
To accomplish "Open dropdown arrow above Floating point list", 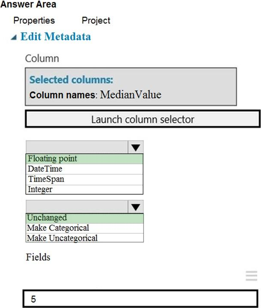I will (x=136, y=147).
